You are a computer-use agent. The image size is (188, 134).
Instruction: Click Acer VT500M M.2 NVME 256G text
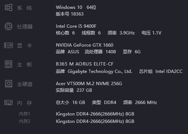(x=89, y=84)
